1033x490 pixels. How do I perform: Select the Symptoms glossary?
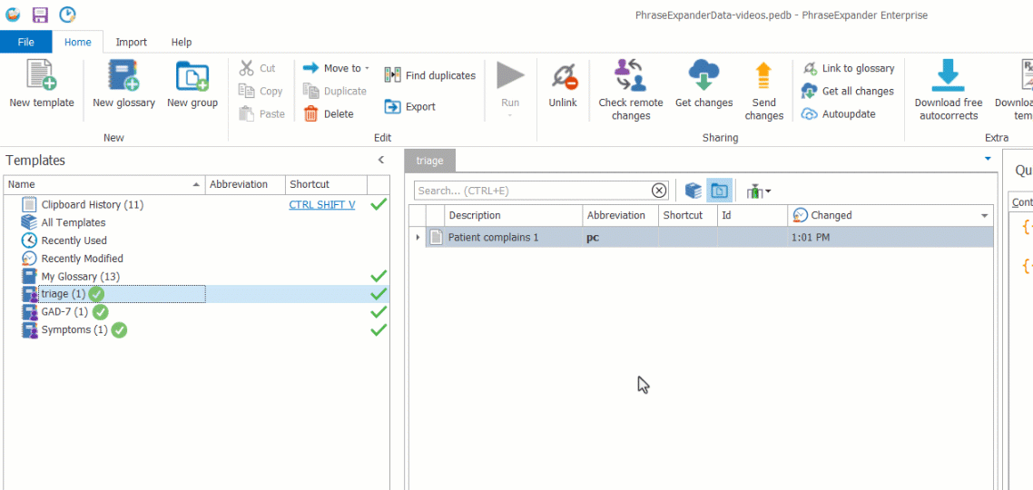click(x=74, y=329)
